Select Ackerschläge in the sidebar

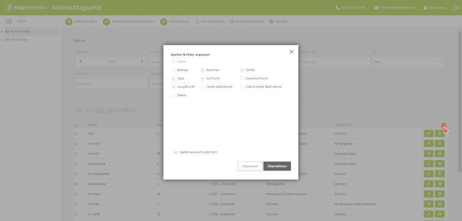click(x=20, y=32)
